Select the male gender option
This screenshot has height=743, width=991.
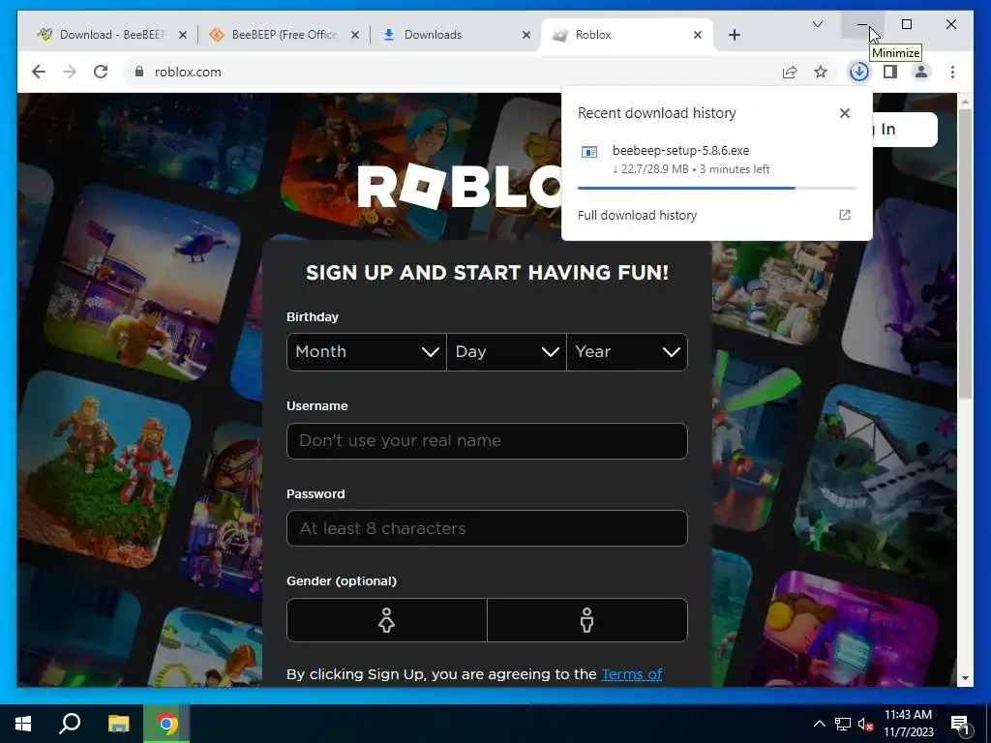point(587,620)
